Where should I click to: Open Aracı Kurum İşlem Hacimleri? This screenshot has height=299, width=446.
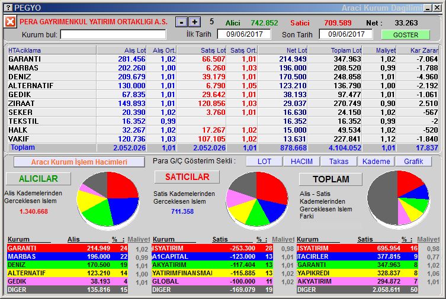79,162
